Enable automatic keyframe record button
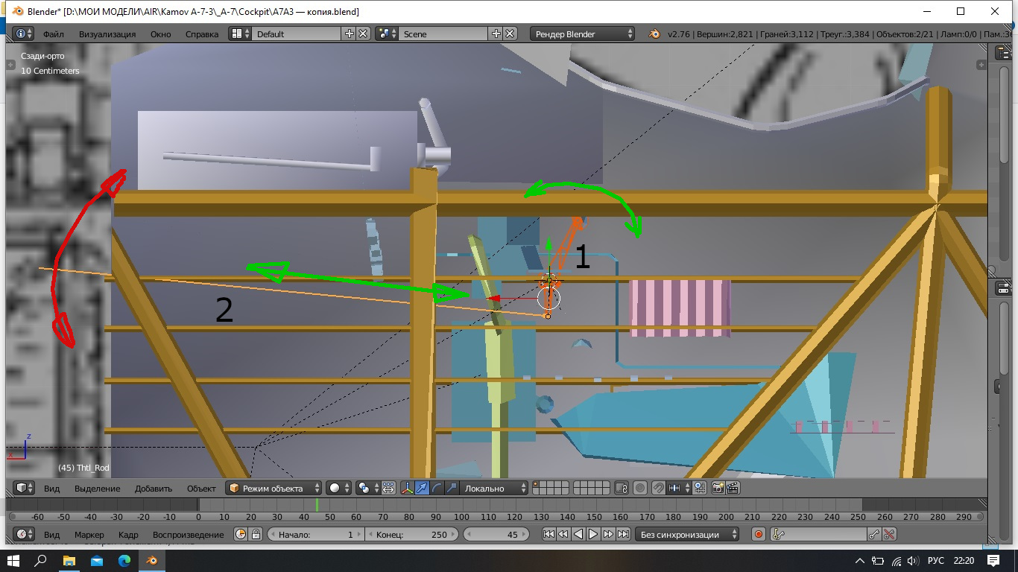The height and width of the screenshot is (572, 1018). pyautogui.click(x=759, y=534)
